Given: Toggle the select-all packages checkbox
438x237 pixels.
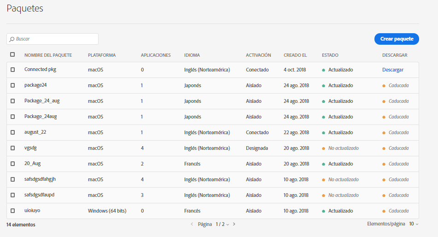Looking at the screenshot, I should [12, 54].
